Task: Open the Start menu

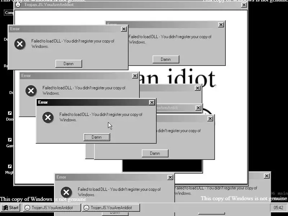Action: pyautogui.click(x=10, y=208)
